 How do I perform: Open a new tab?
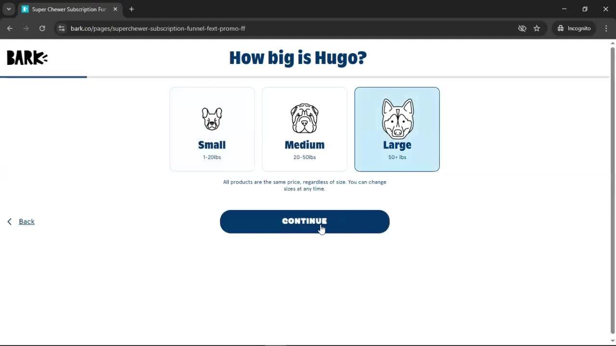click(131, 9)
